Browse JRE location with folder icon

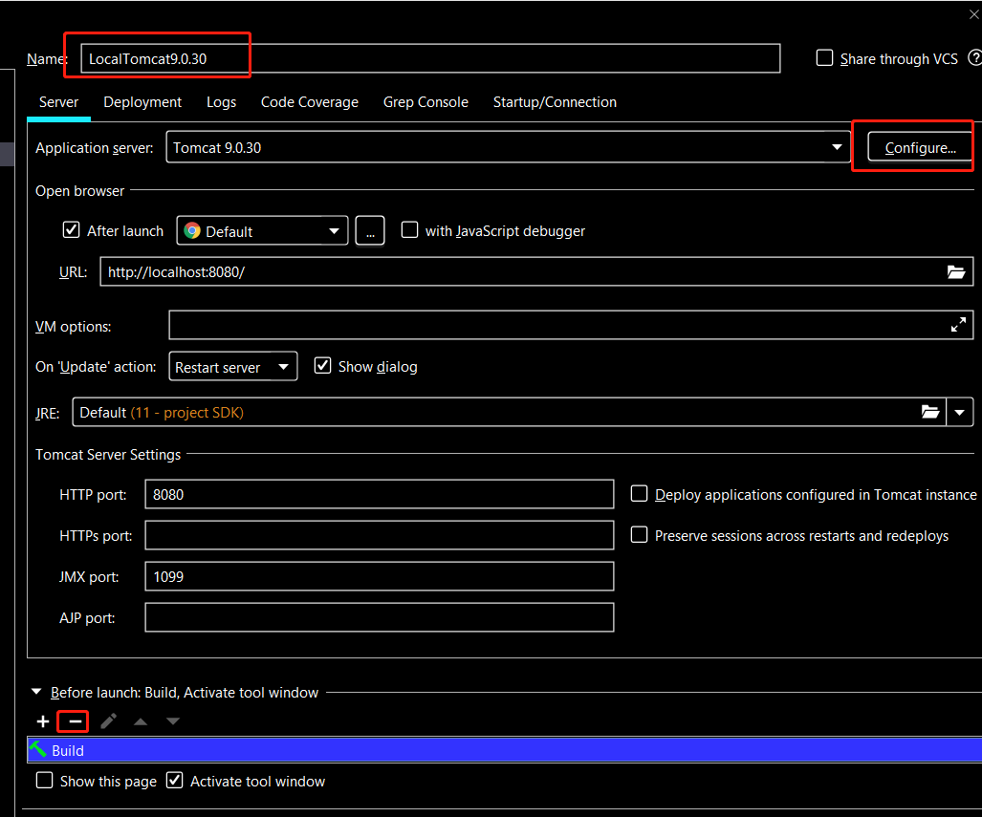coord(930,412)
